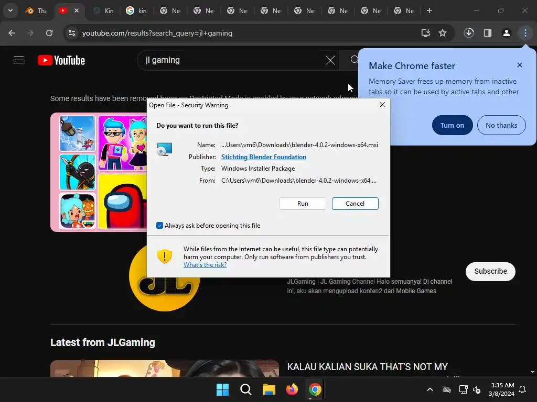
Task: Install app icon in address bar
Action: (425, 33)
